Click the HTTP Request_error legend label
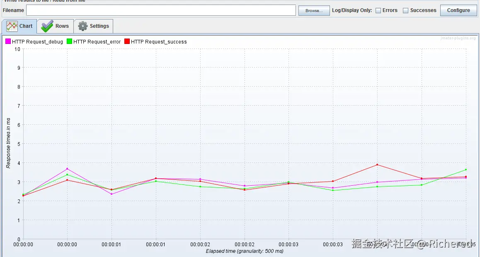 (97, 41)
